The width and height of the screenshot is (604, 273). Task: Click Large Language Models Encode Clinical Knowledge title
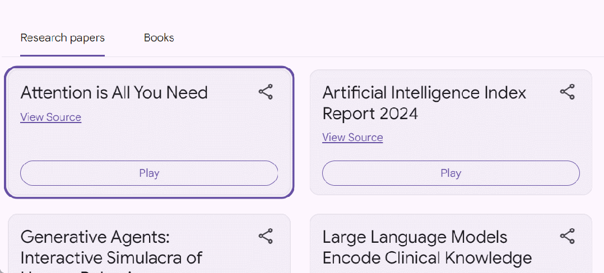click(427, 247)
